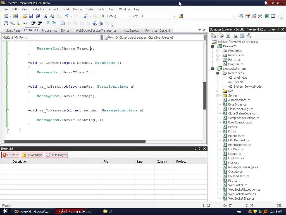Image resolution: width=286 pixels, height=215 pixels.
Task: Click the New Project toolbar icon
Action: point(6,16)
